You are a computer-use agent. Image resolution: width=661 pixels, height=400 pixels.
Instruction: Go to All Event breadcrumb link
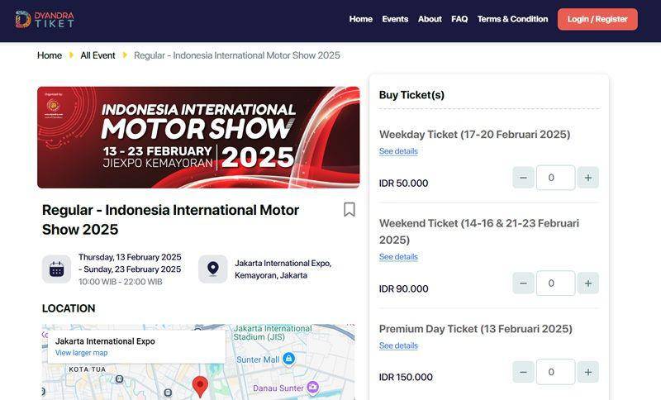(97, 55)
